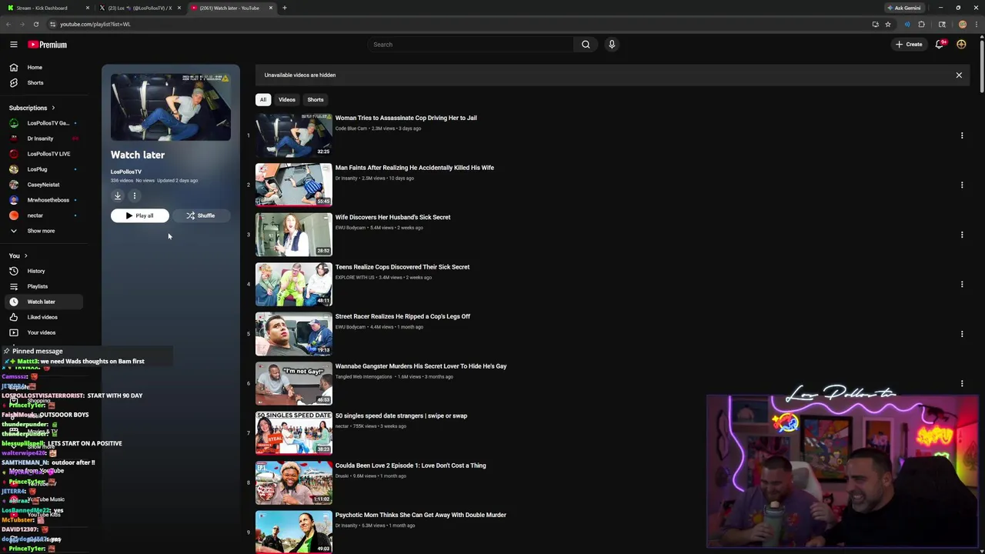
Task: Play Woman Tries to Assassinate Cop thumbnail
Action: (x=294, y=135)
